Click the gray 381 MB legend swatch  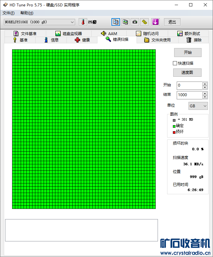(x=174, y=120)
